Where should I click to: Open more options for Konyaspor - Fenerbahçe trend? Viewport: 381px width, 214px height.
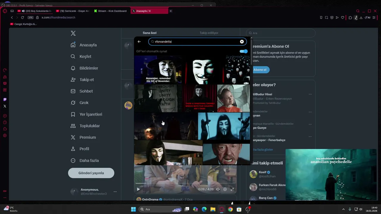pyautogui.click(x=310, y=137)
